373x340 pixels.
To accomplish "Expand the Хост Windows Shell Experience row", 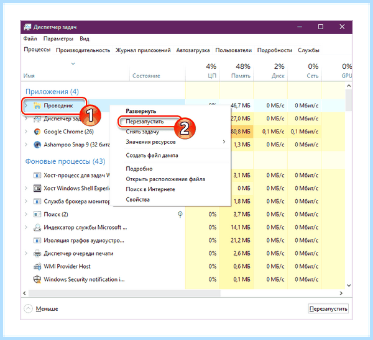I will (26, 188).
